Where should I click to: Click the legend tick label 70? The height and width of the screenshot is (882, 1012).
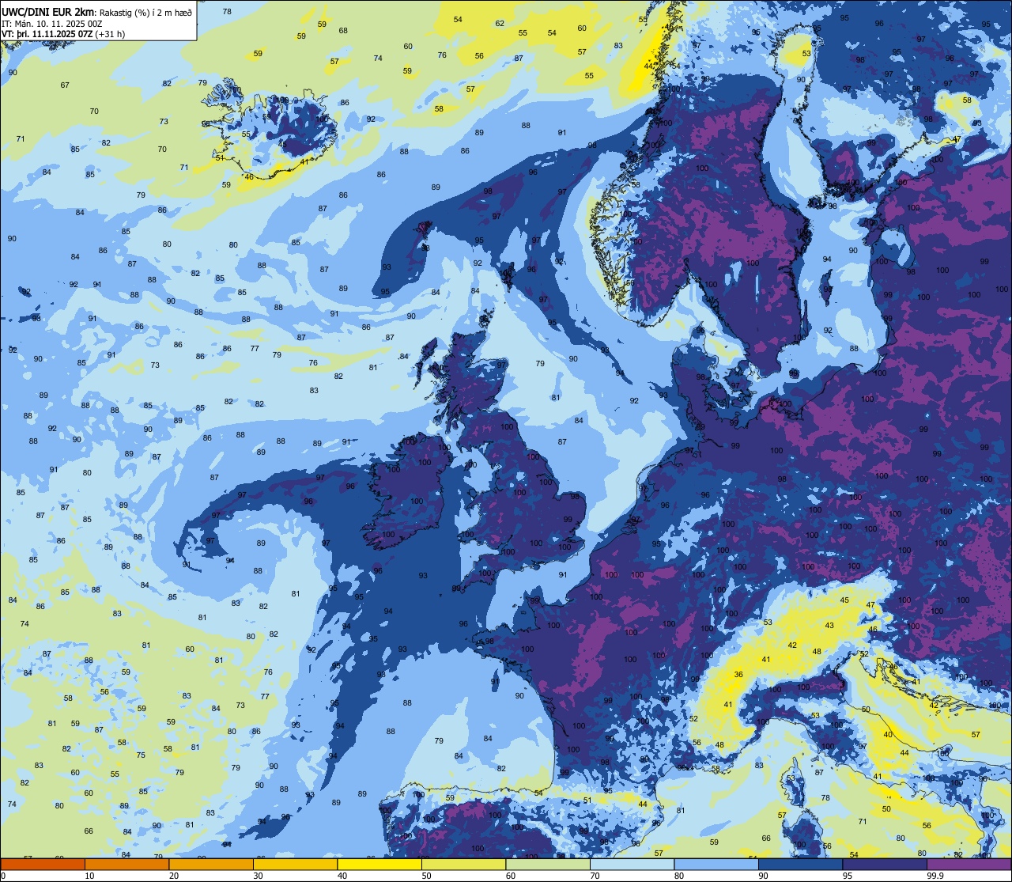(x=595, y=876)
